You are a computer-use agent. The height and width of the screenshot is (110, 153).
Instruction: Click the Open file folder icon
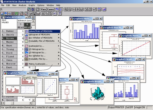pos(31,13)
